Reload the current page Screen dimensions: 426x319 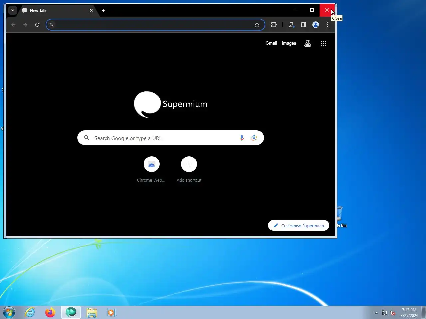tap(37, 25)
